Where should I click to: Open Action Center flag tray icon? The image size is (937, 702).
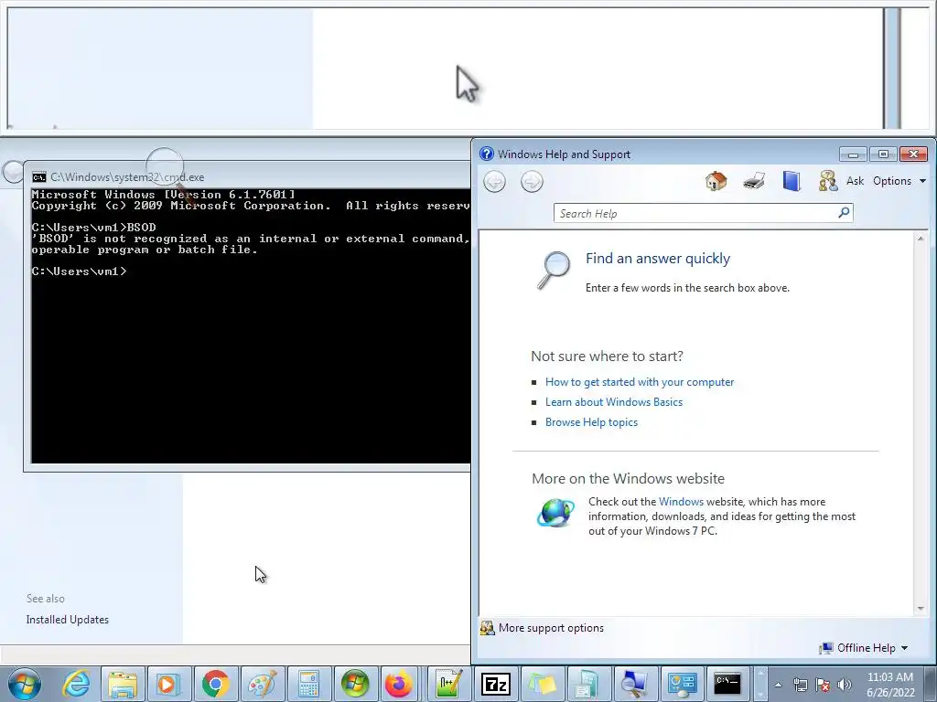[823, 685]
